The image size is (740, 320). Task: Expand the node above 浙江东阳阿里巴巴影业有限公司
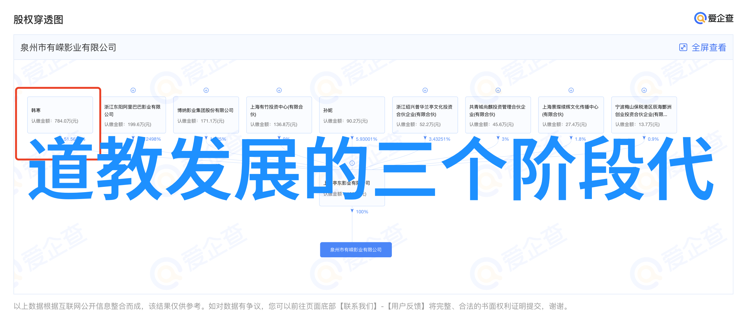coord(133,90)
